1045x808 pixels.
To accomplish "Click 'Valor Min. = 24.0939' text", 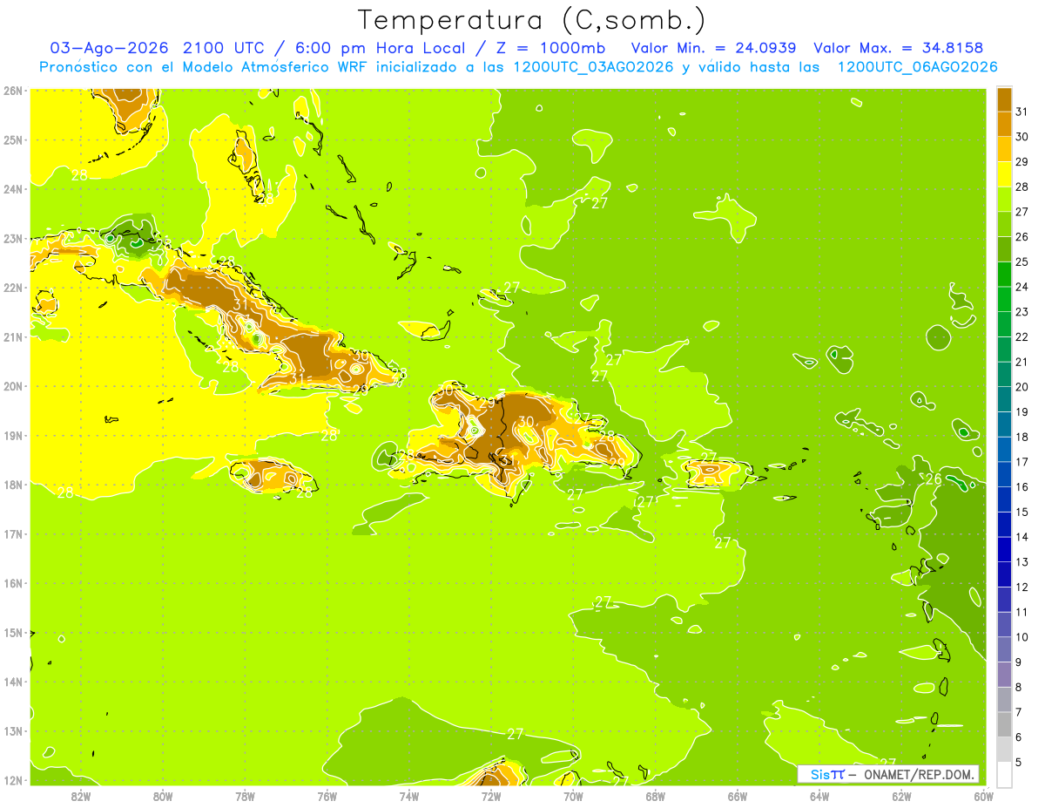I will pos(715,48).
